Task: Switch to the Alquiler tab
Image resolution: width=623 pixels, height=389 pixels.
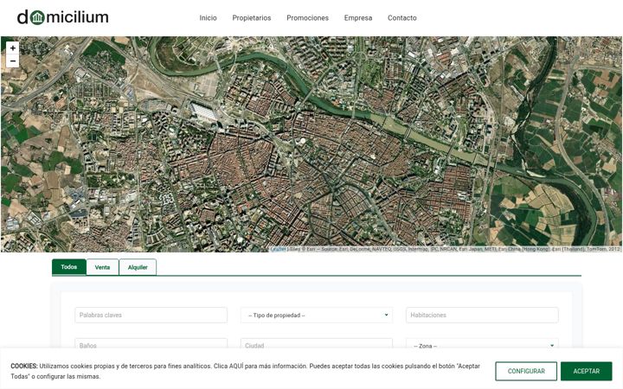Action: click(x=138, y=267)
